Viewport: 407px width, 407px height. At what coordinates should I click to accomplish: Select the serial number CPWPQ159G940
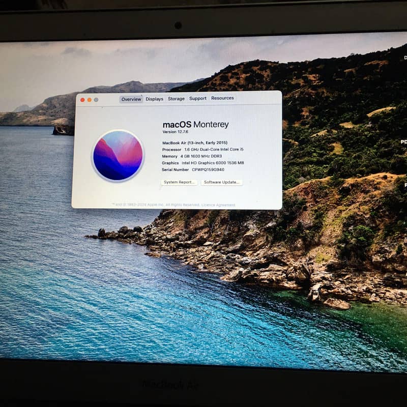(208, 169)
